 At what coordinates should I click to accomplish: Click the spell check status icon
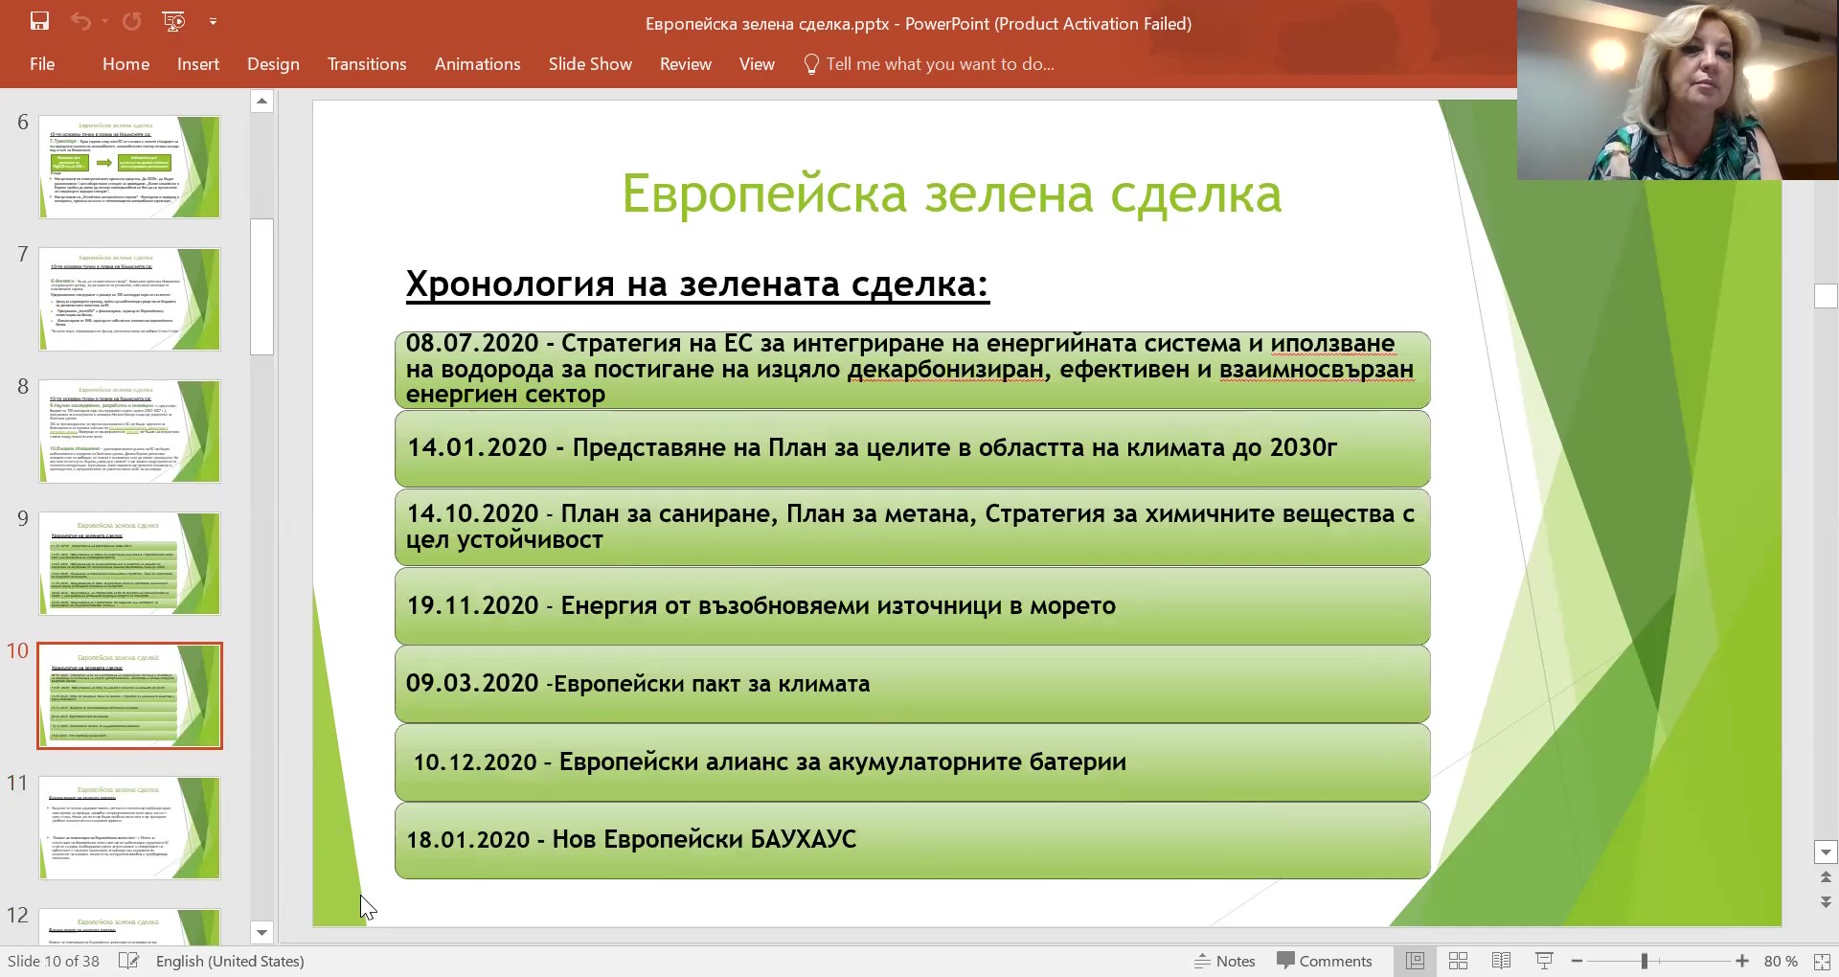[128, 961]
